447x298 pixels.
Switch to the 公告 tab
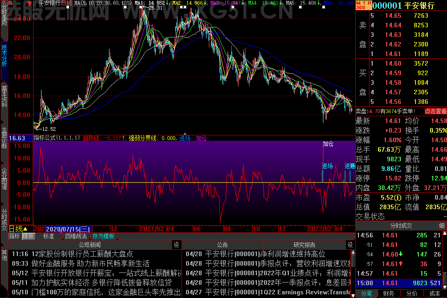pos(223,245)
